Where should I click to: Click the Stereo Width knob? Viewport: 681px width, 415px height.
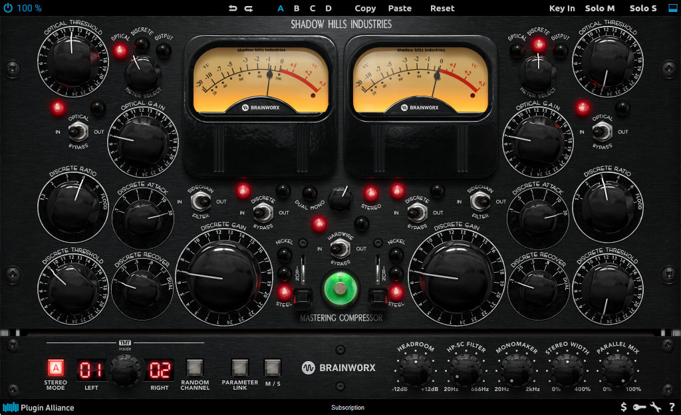point(567,369)
